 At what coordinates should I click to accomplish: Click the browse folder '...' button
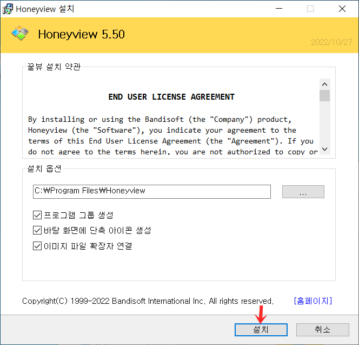303,192
